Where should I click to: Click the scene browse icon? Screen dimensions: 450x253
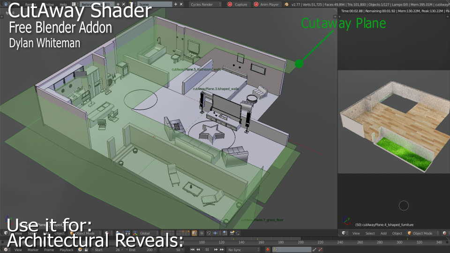pos(132,4)
